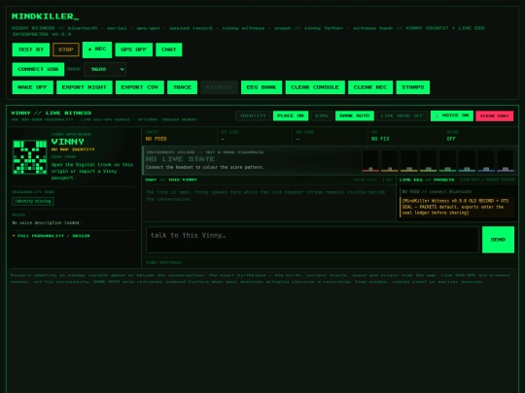This screenshot has height=393, width=525.
Task: Focus the 'talk to this Vinny' input
Action: [x=312, y=240]
